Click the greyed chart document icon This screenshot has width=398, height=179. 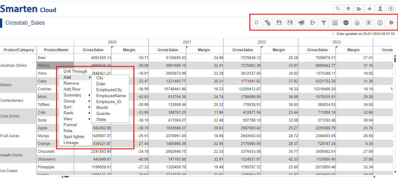coord(357,22)
